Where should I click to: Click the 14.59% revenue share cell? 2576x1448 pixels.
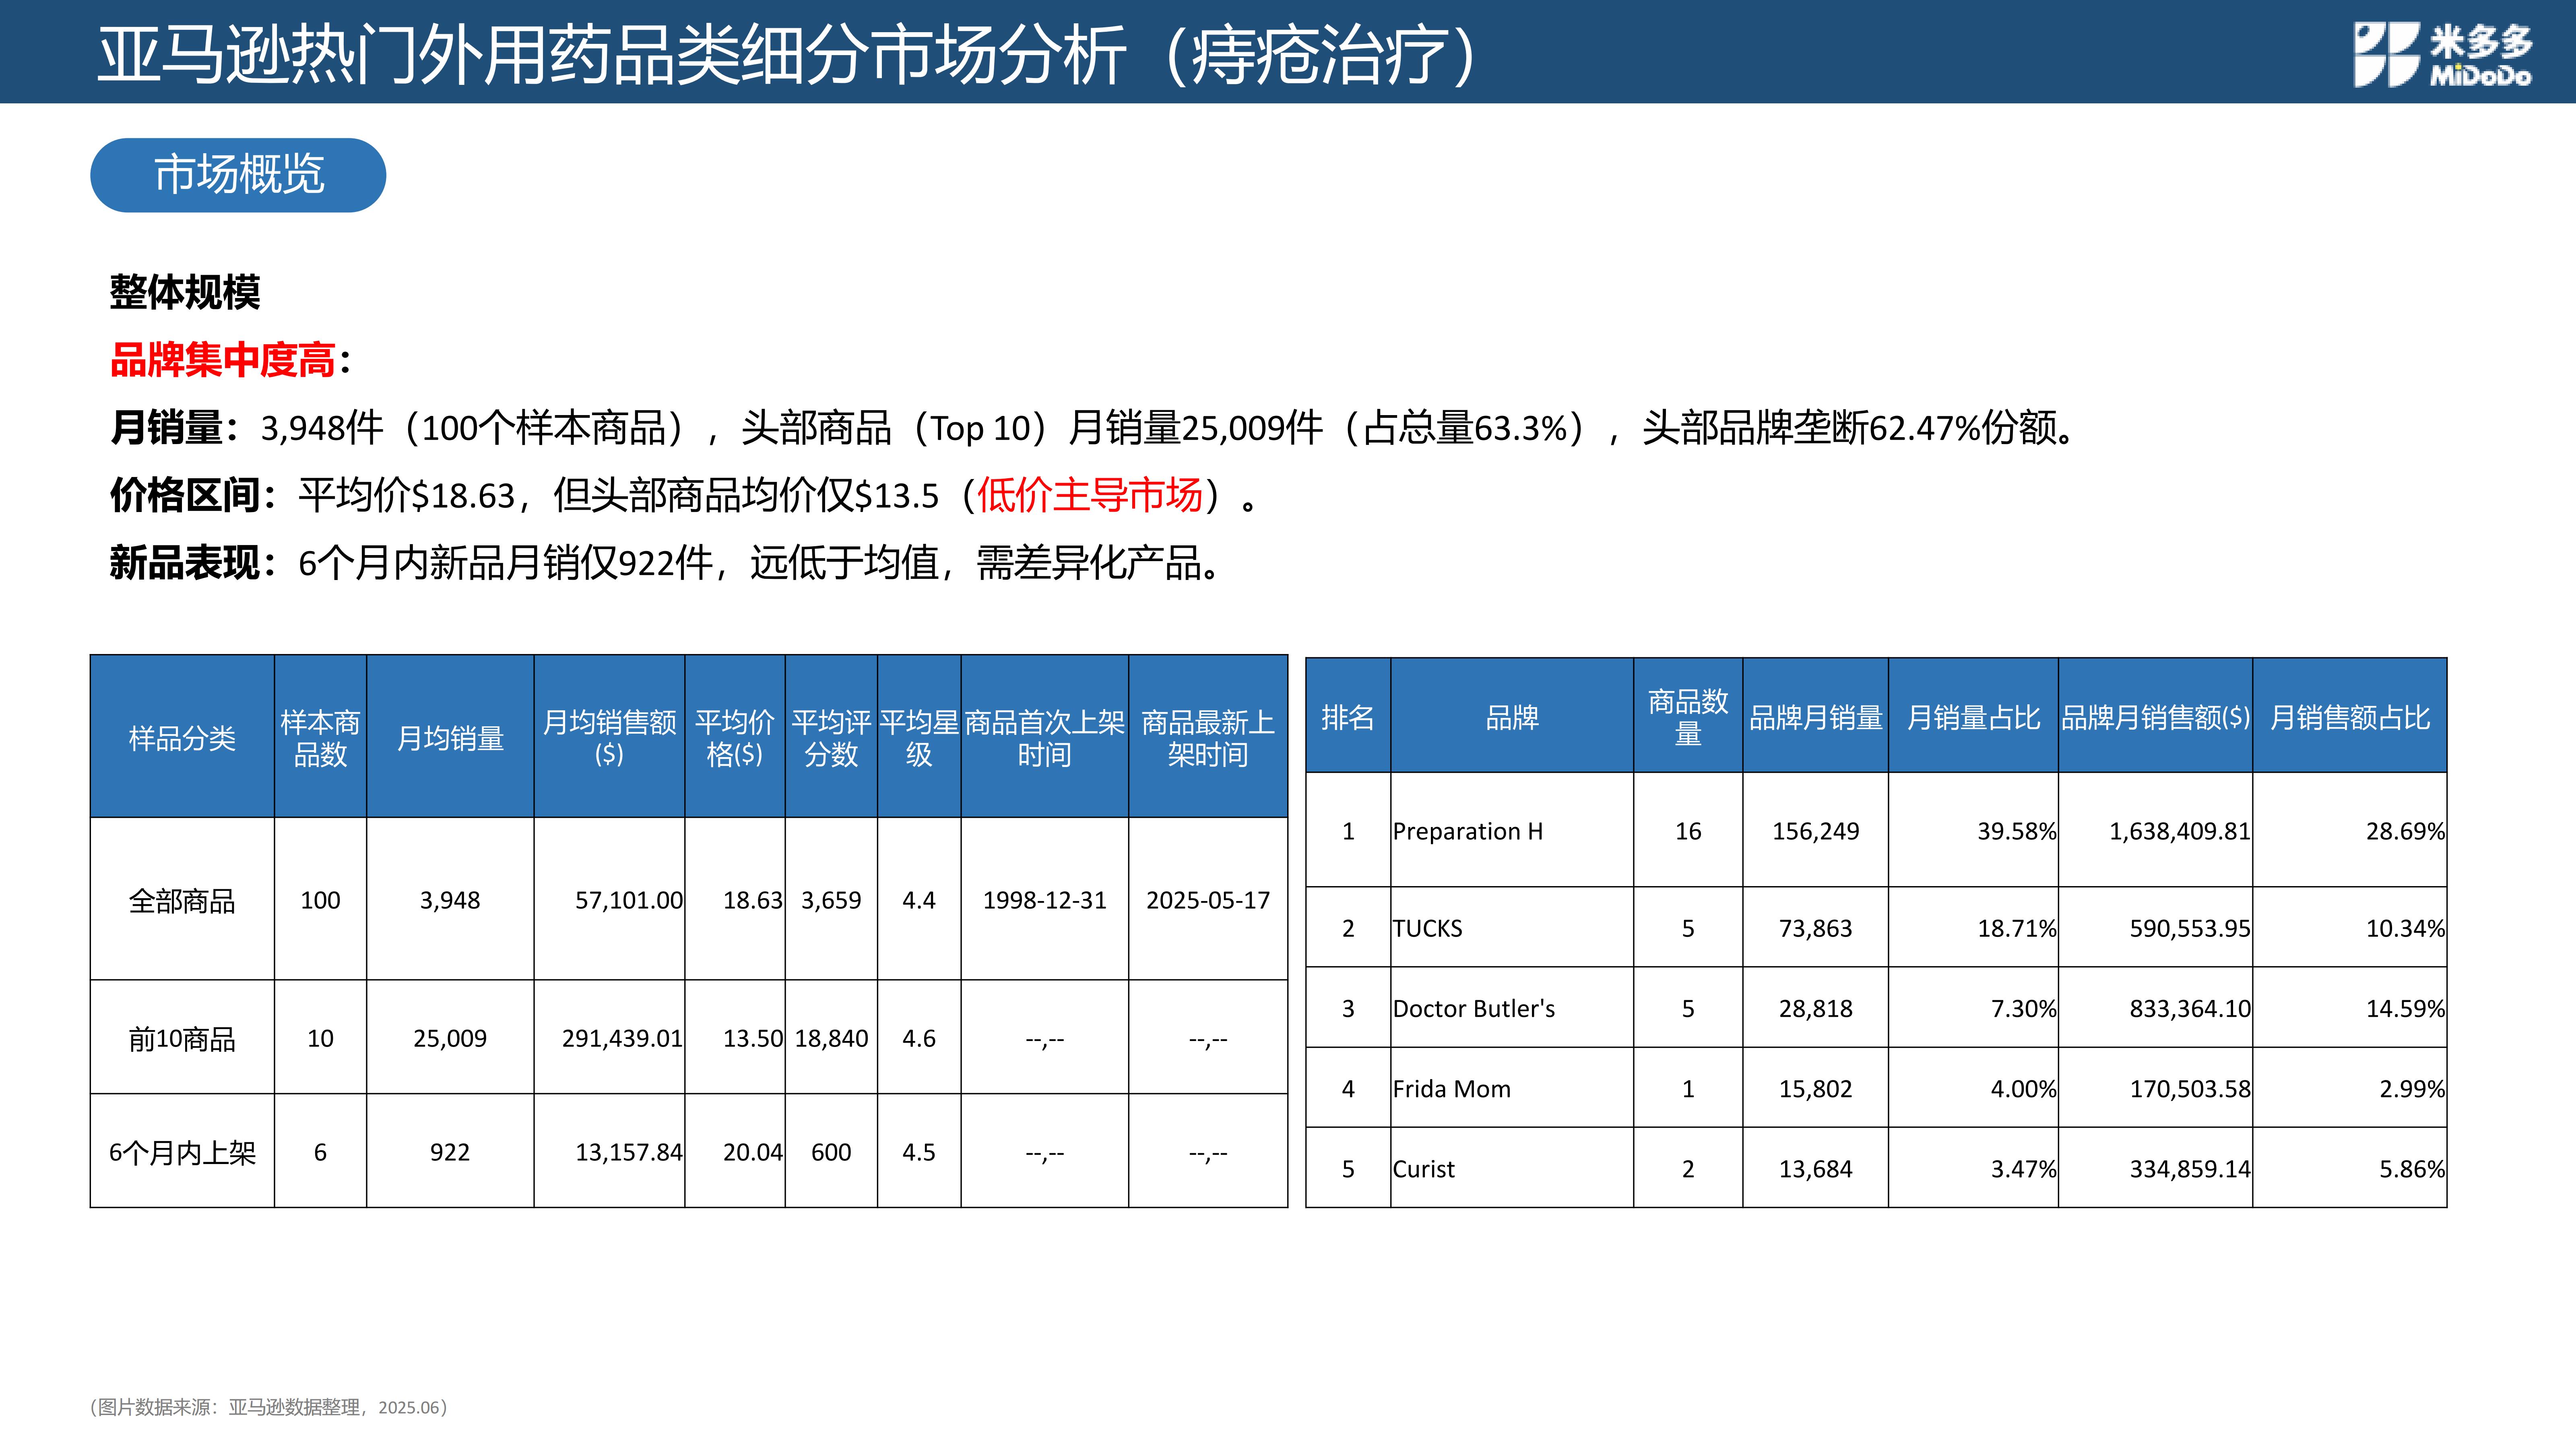[2350, 1007]
